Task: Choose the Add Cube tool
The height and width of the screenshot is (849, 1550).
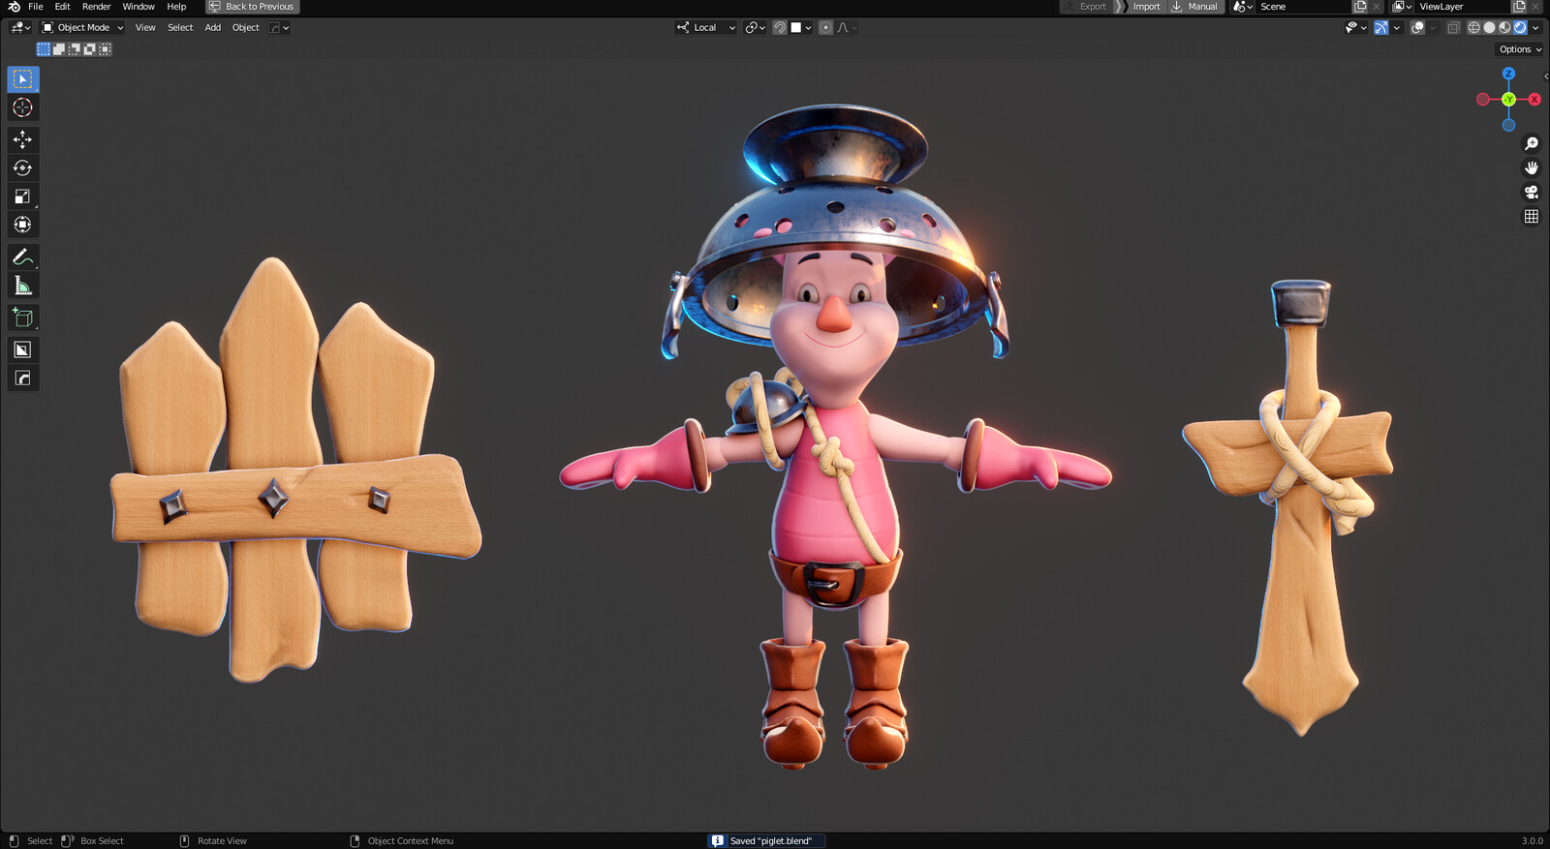Action: coord(22,318)
